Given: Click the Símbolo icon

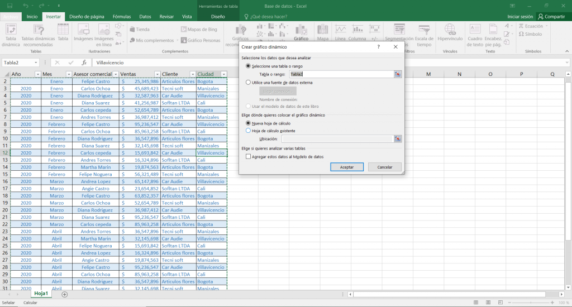Looking at the screenshot, I should [531, 34].
